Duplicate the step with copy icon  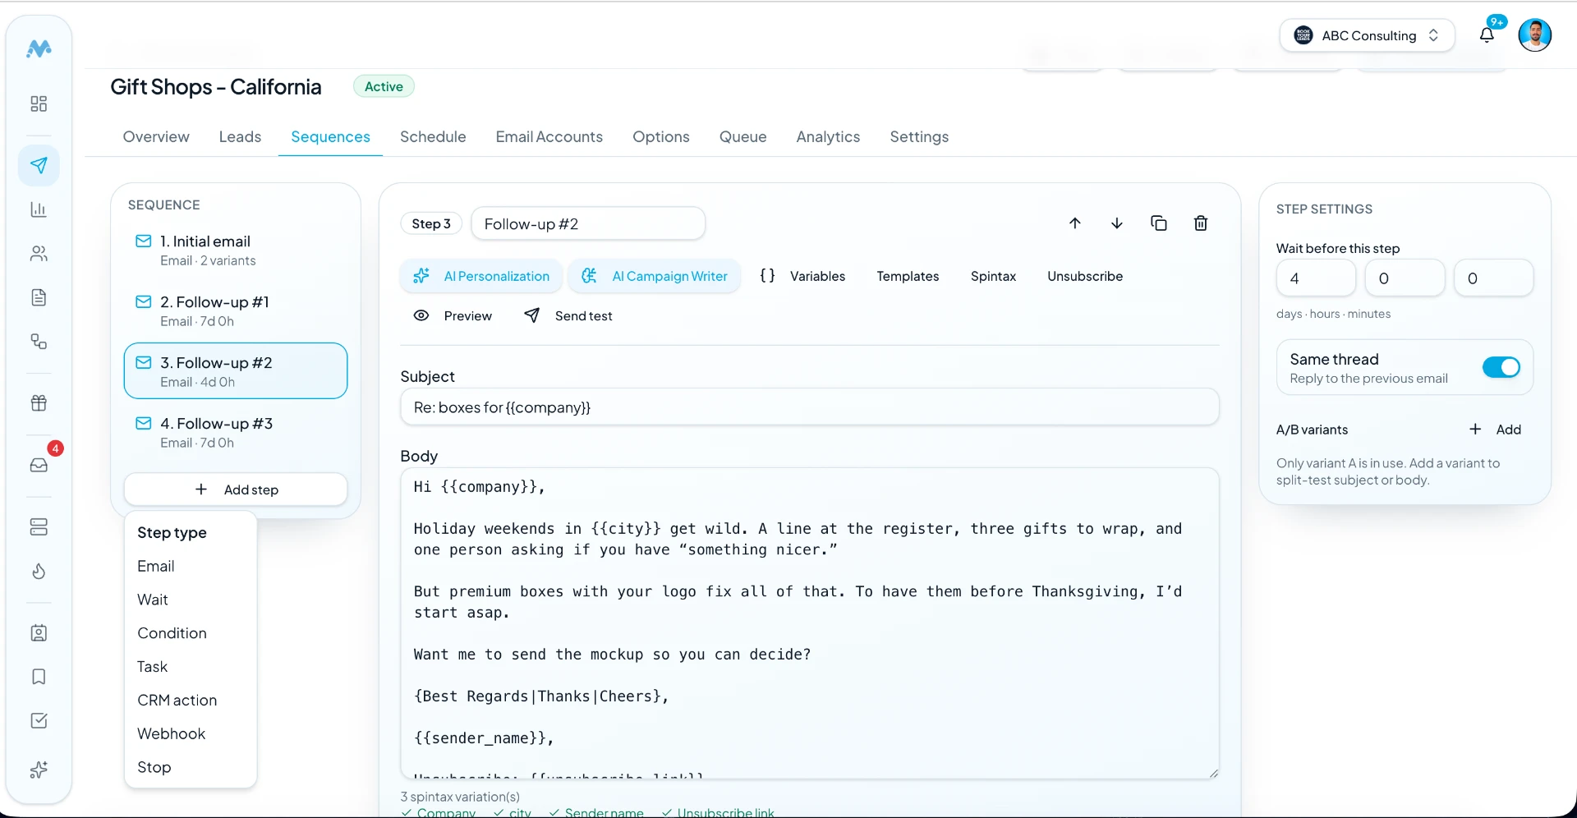point(1159,223)
